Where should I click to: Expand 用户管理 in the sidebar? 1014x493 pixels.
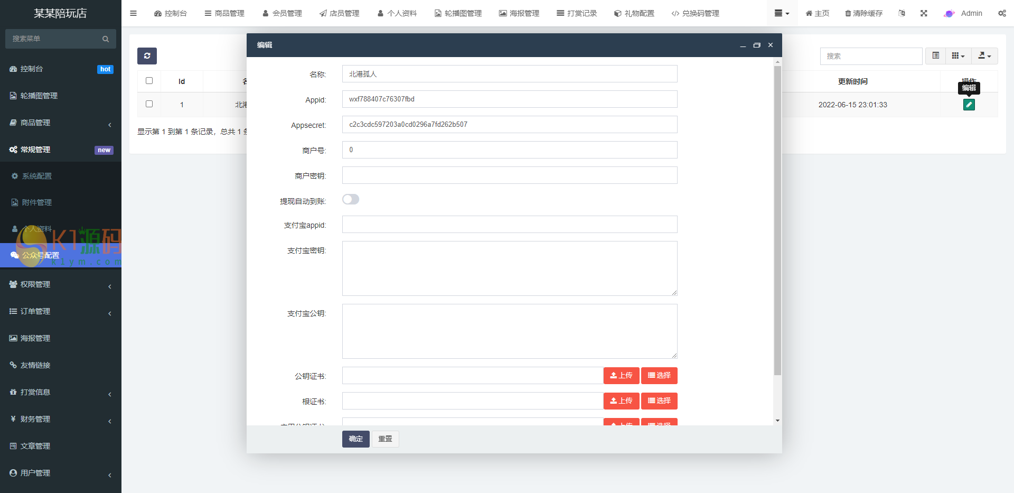(61, 473)
